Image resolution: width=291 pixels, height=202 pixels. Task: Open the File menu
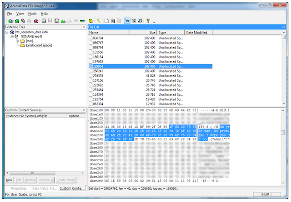click(x=10, y=14)
